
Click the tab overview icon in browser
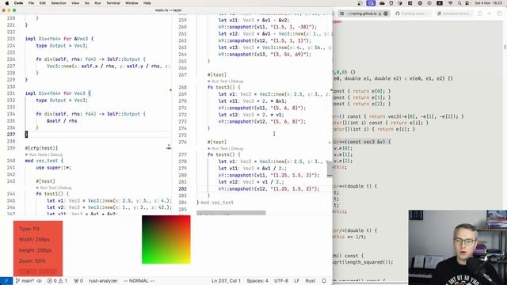[x=500, y=13]
